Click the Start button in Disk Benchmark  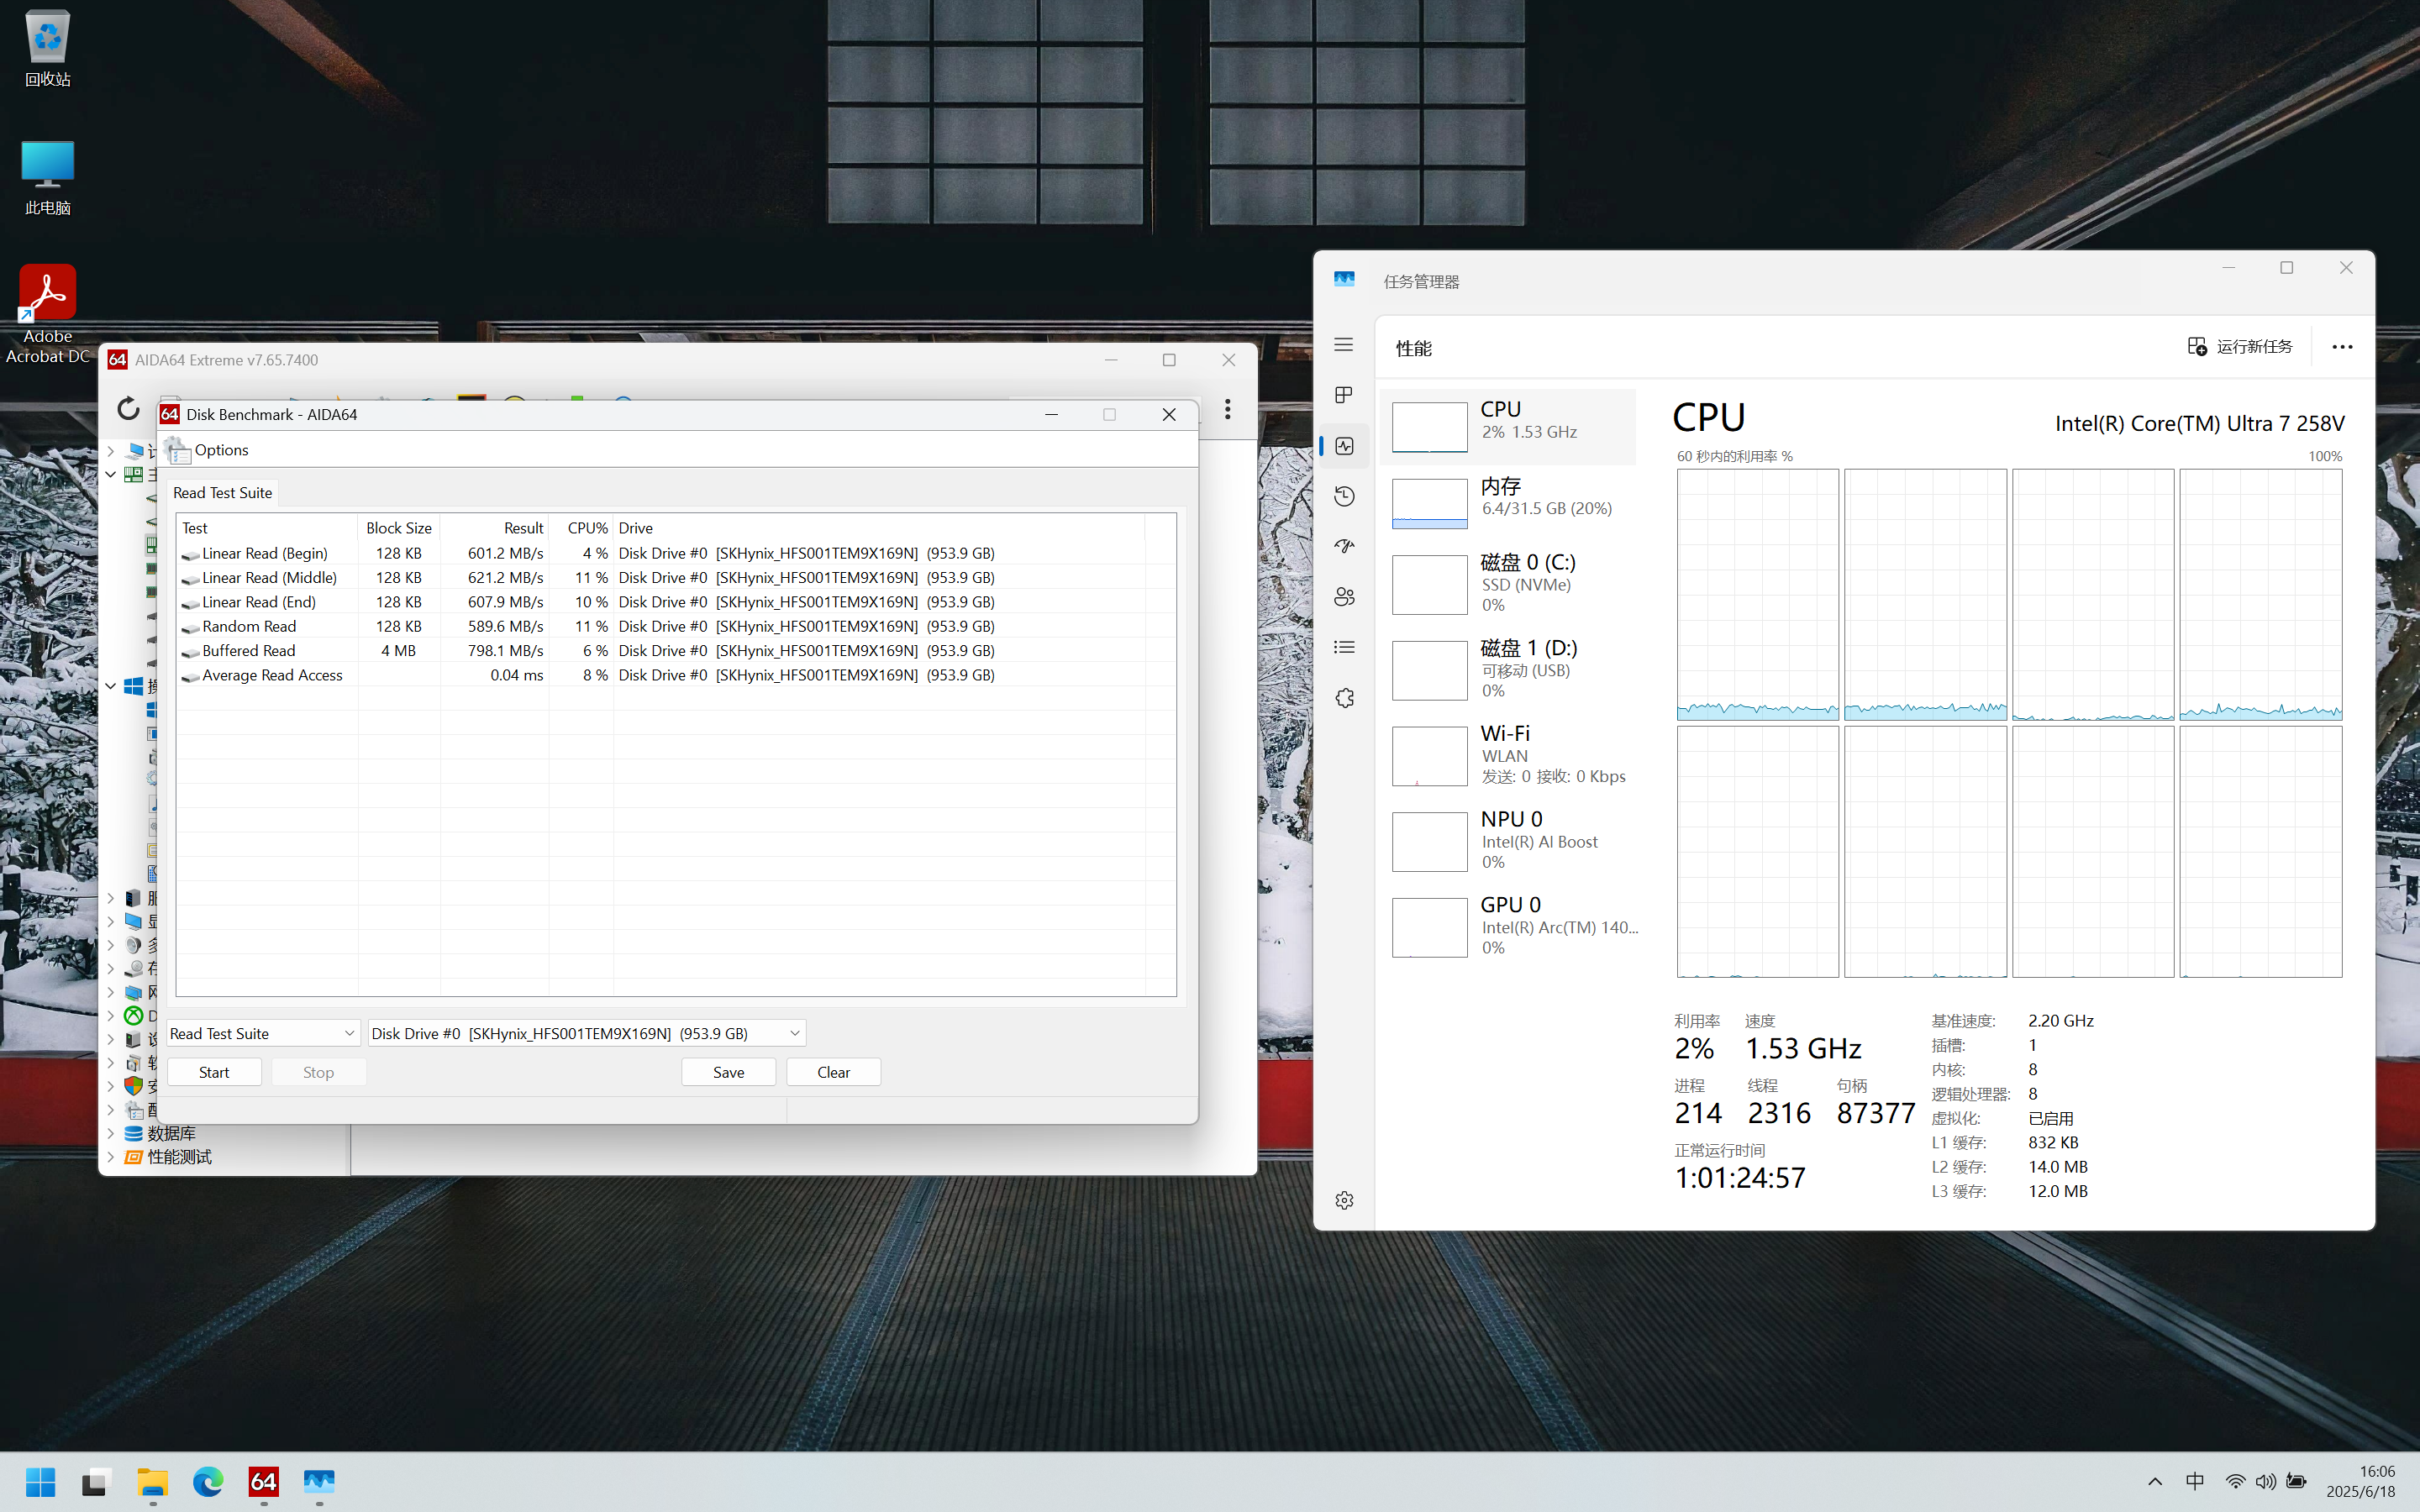[214, 1072]
